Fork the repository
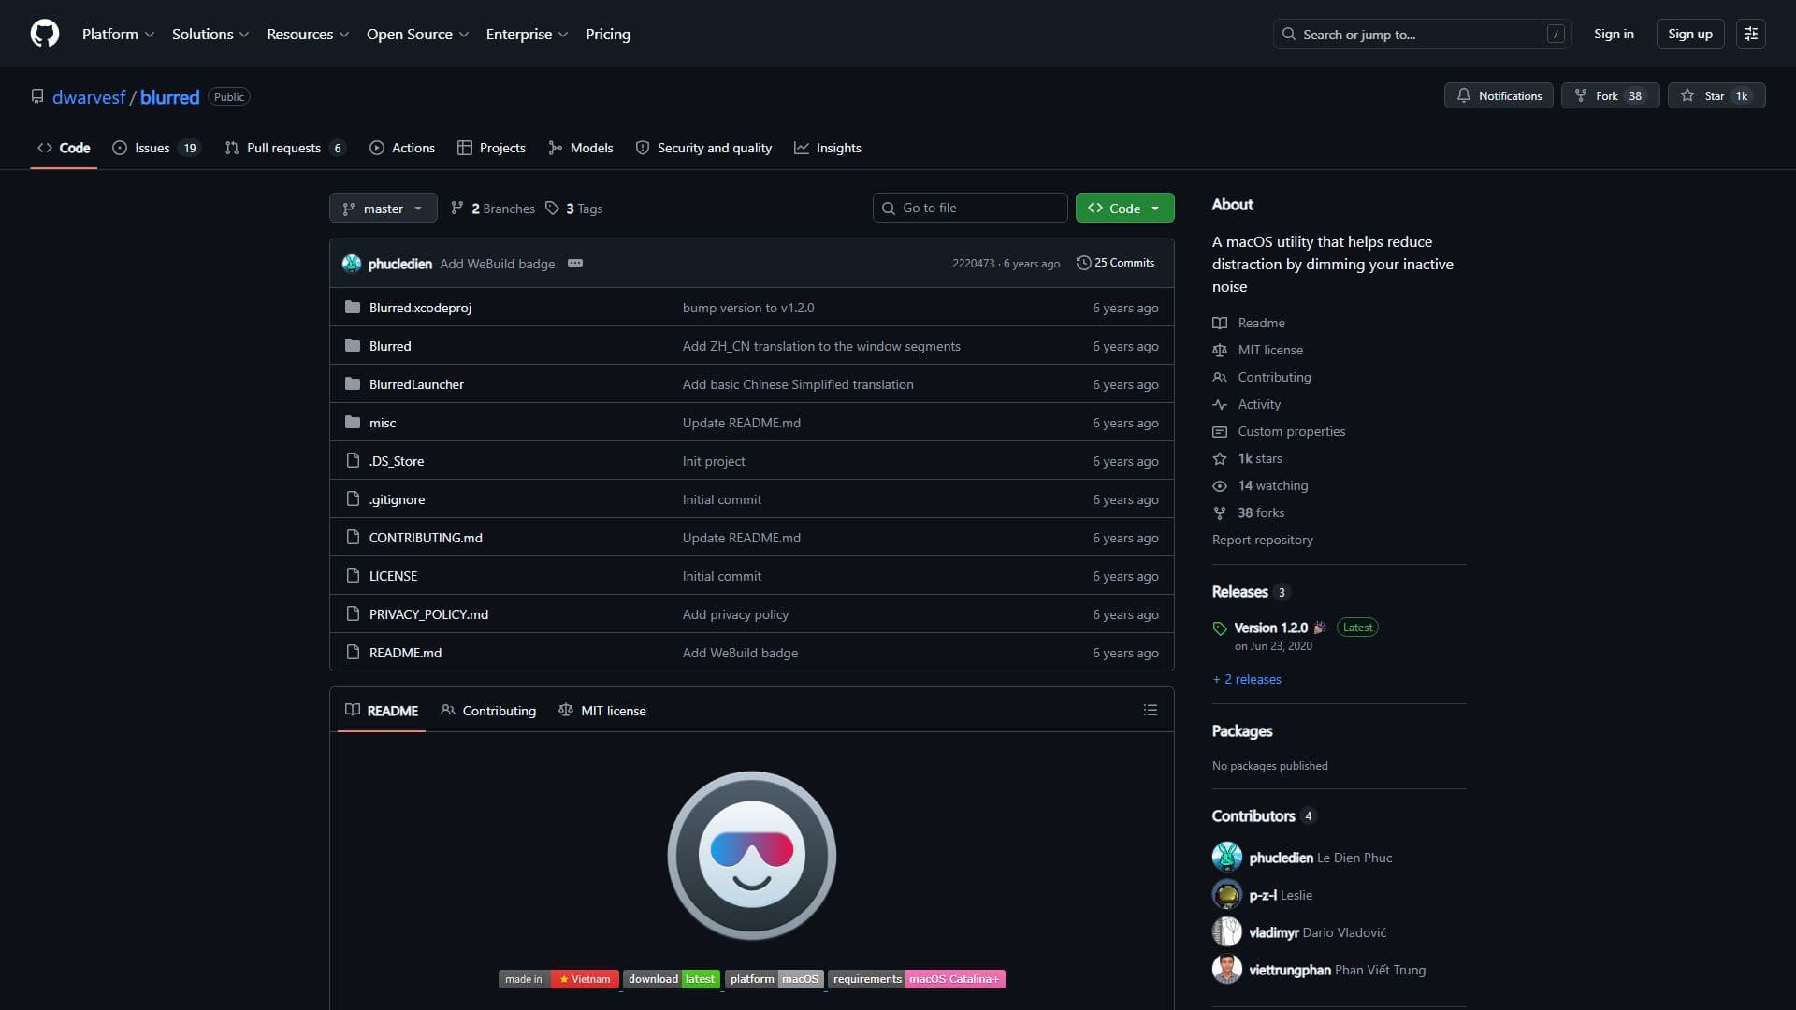1796x1010 pixels. pos(1610,95)
